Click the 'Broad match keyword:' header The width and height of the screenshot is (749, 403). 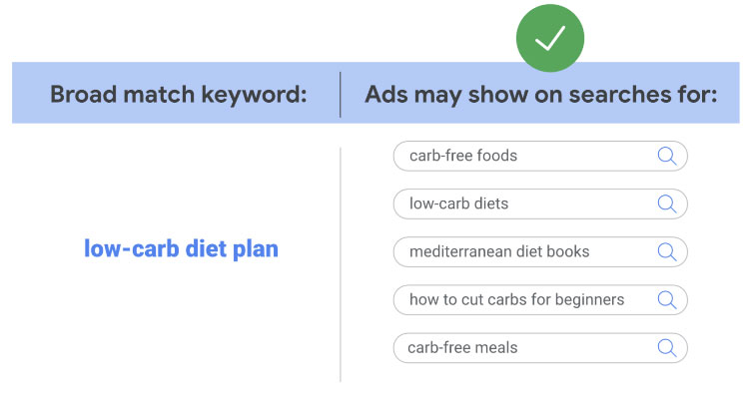click(x=178, y=95)
